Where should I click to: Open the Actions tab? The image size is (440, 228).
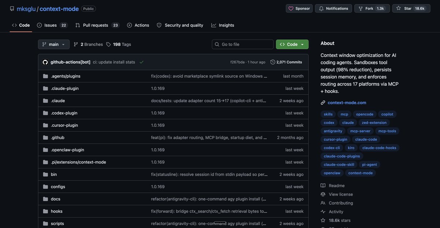(x=138, y=25)
